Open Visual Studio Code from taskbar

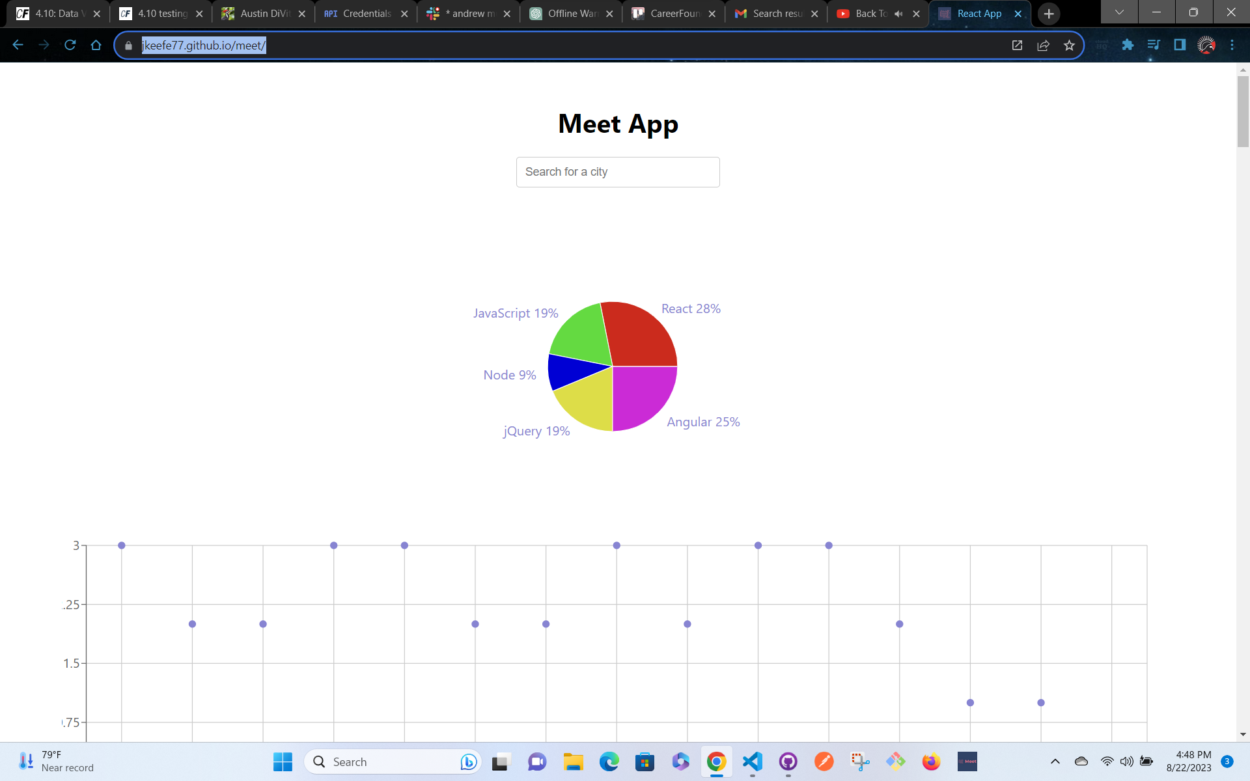(x=753, y=761)
